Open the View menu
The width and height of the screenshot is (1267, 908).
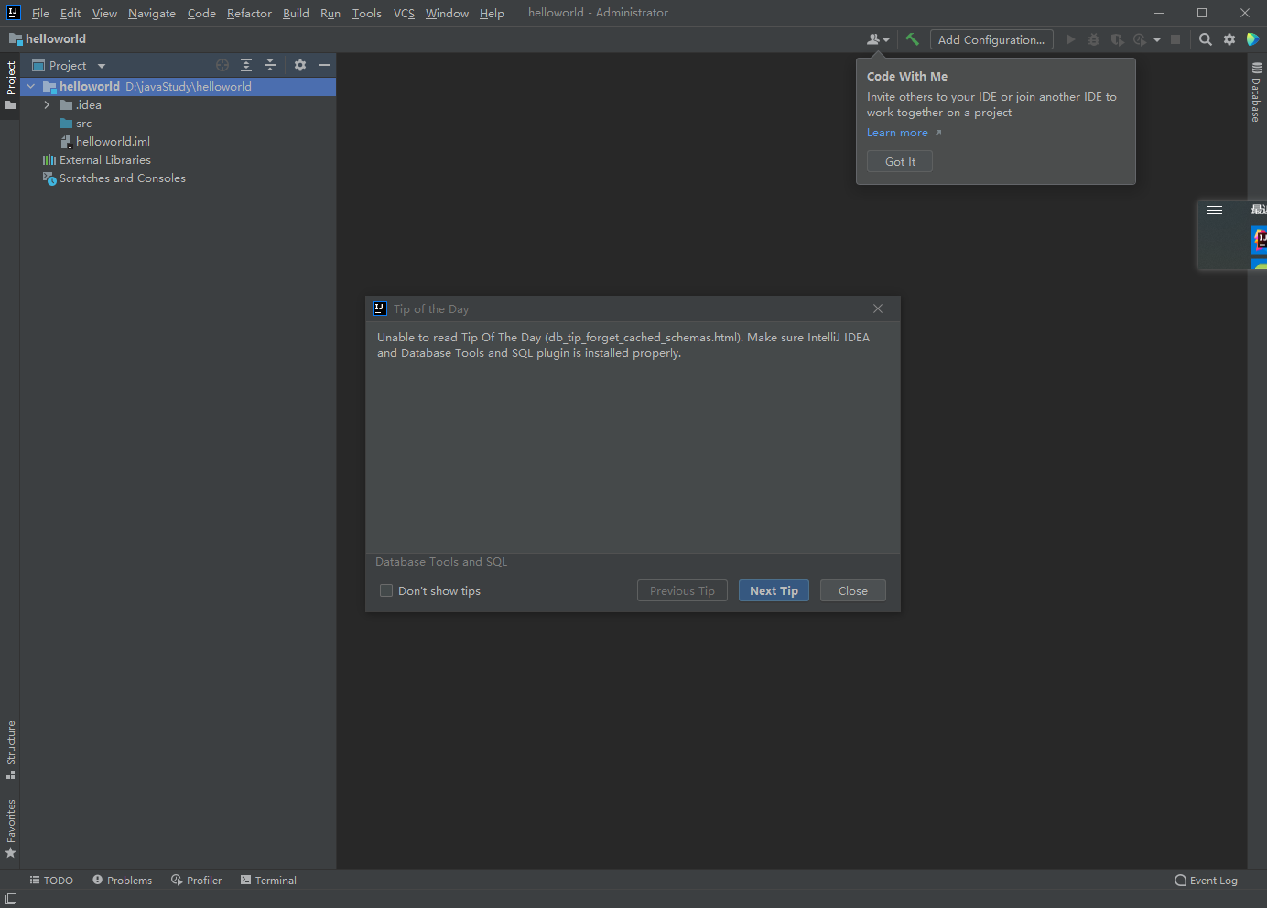[x=104, y=13]
